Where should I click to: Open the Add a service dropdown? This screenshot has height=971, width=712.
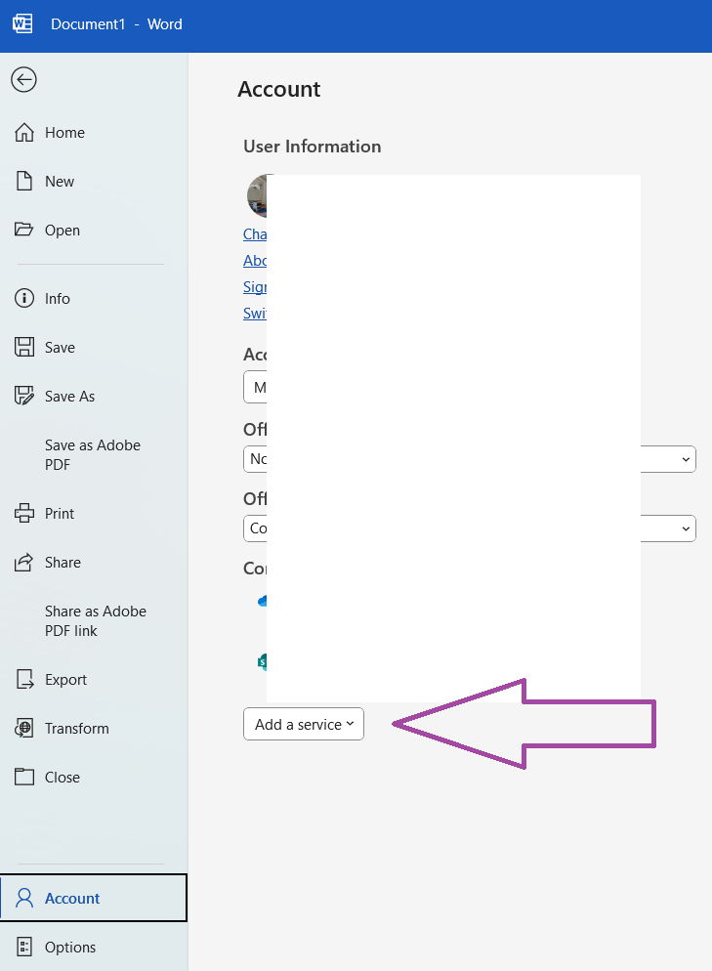(x=303, y=724)
